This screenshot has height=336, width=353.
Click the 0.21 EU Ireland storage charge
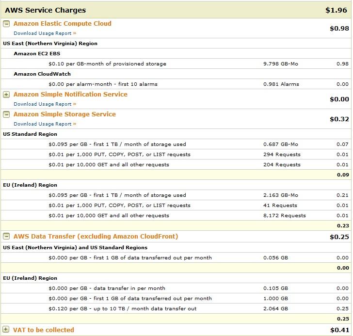343,195
